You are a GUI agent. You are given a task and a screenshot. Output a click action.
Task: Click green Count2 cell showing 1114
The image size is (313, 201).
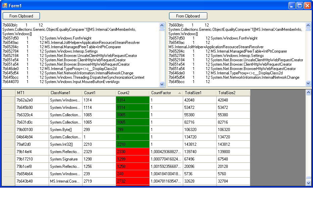click(133, 108)
